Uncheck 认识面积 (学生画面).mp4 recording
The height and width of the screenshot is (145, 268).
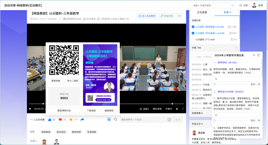tap(193, 33)
